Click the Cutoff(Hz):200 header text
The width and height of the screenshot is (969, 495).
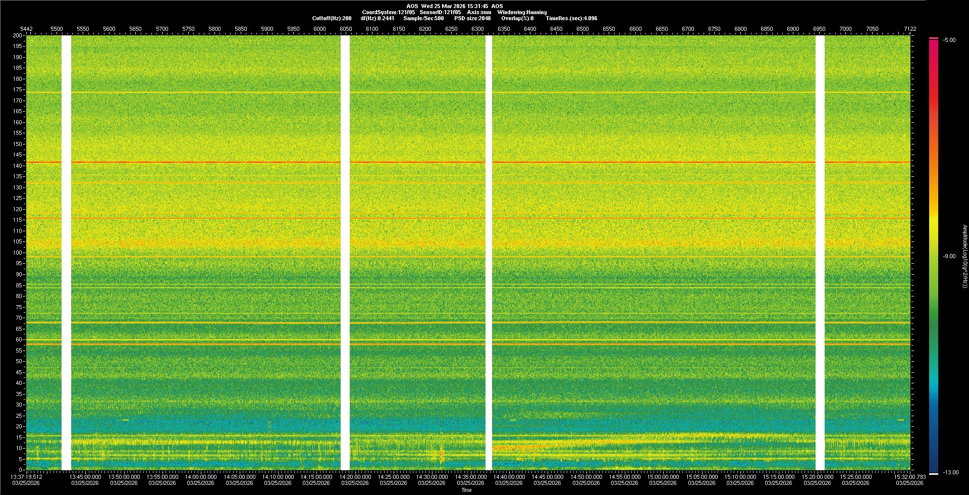click(x=332, y=18)
